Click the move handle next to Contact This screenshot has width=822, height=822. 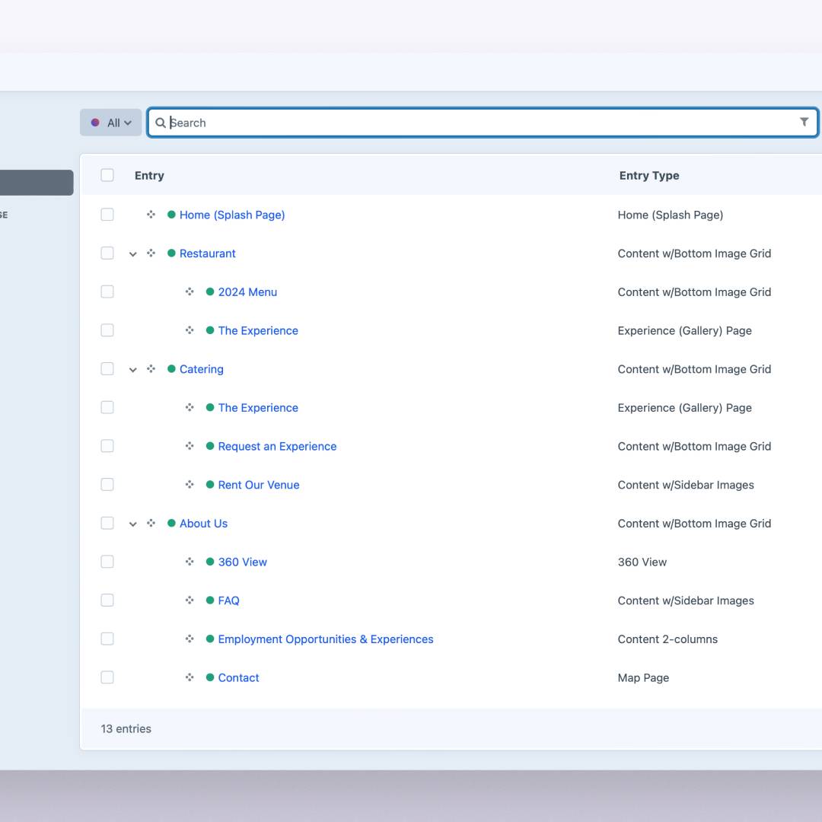[x=190, y=677]
